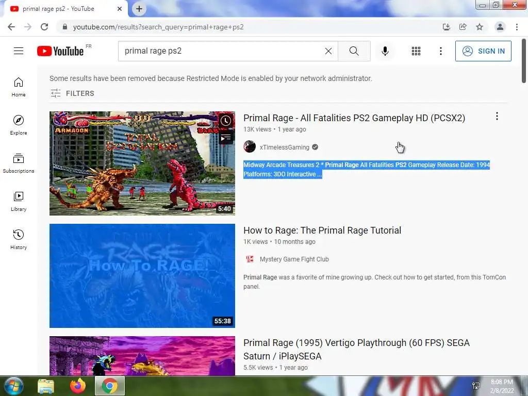Open options menu for All Fatalities video
The image size is (528, 396).
click(x=497, y=116)
